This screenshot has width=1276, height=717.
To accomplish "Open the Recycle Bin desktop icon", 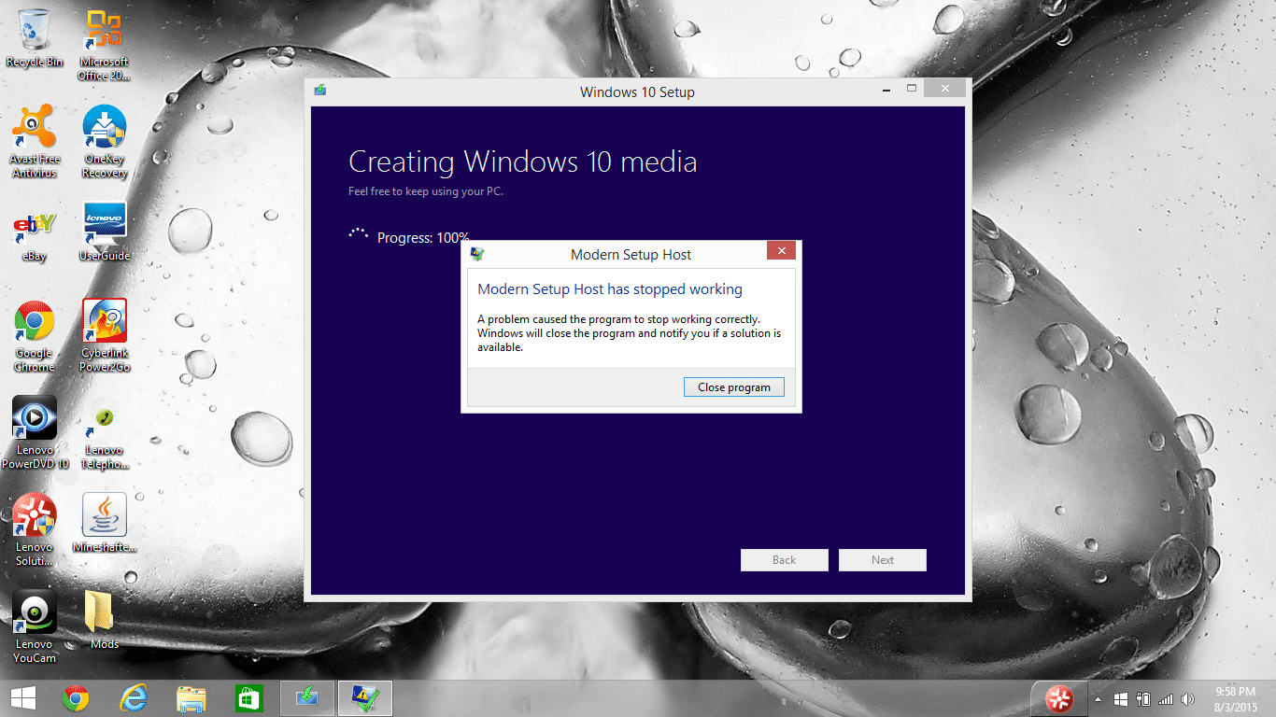I will tap(35, 38).
